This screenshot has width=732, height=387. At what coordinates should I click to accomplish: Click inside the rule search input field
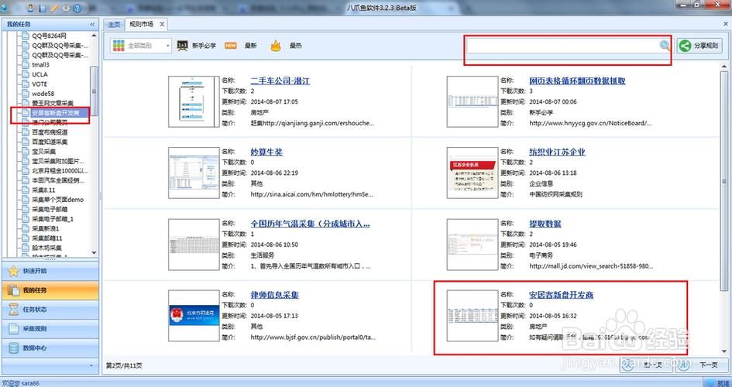562,45
